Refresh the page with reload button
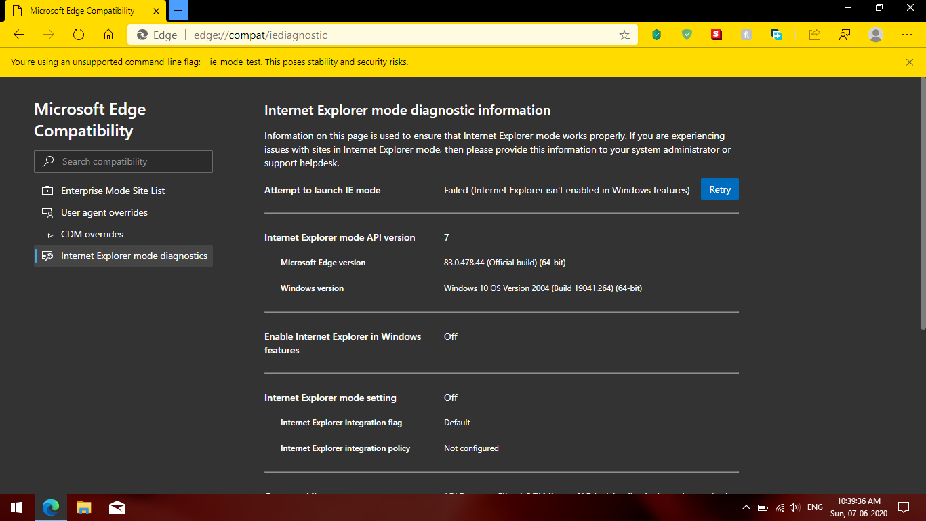 pyautogui.click(x=79, y=35)
